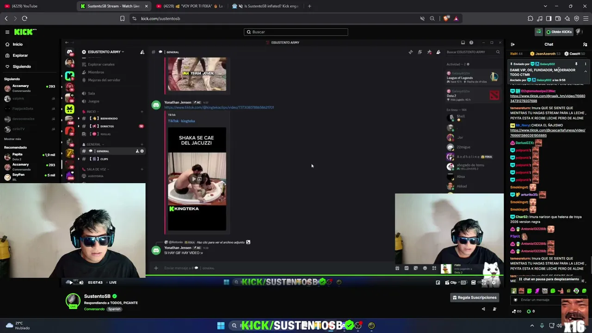
Task: Collapse the chat panel with arrow icon
Action: (x=512, y=44)
